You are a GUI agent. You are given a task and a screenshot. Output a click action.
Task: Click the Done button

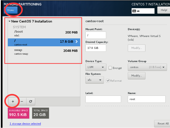(11, 10)
